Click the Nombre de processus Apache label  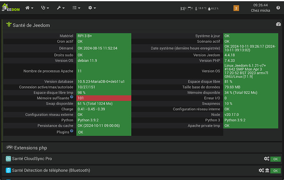click(x=48, y=71)
